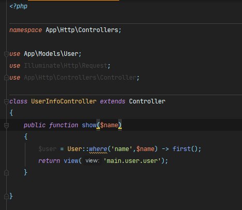
Task: Click the orange active tab indicator bar
Action: (74, 1)
